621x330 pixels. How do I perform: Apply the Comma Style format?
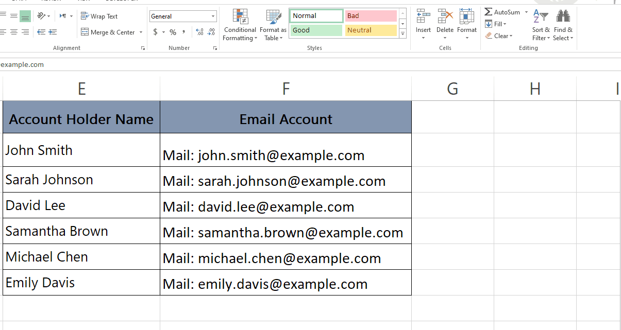(x=184, y=32)
